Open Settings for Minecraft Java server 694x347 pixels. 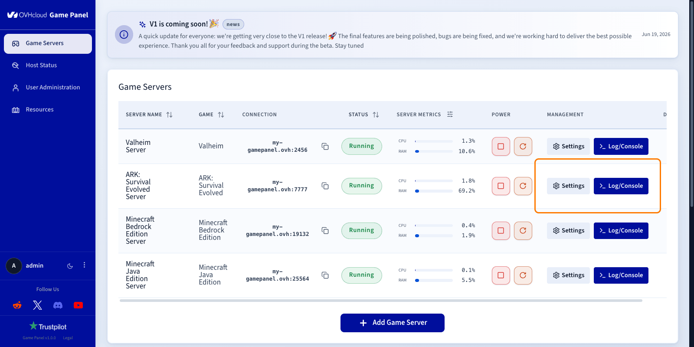click(568, 275)
